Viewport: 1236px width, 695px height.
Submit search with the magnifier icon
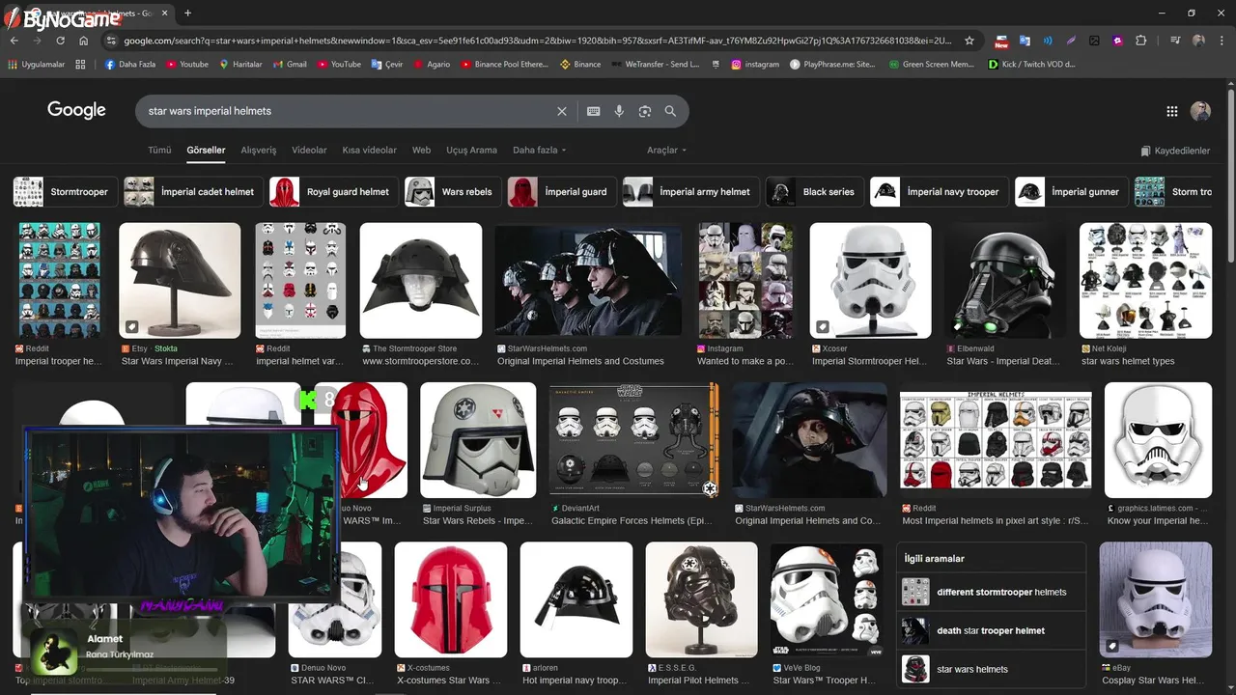pos(670,111)
